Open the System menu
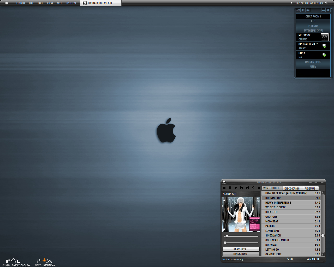Image resolution: width=334 pixels, height=267 pixels. click(71, 3)
